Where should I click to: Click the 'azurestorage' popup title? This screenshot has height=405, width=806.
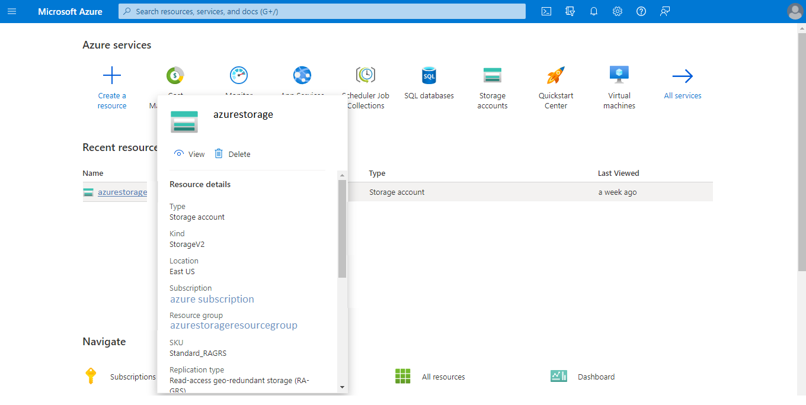tap(243, 114)
